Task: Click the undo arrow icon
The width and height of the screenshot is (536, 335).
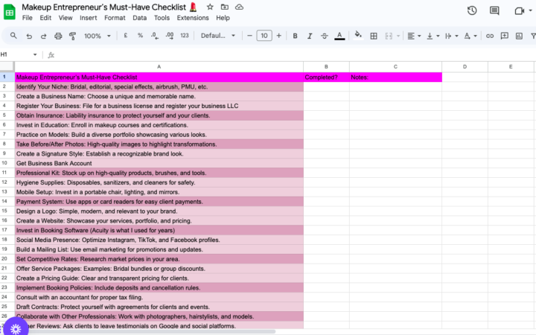Action: (31, 36)
